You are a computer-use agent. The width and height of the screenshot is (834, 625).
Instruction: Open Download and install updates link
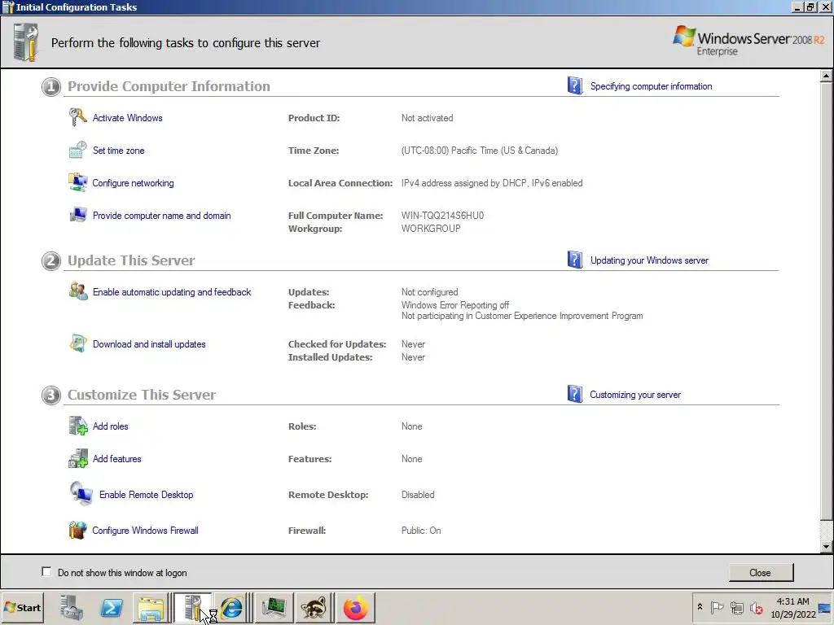coord(149,344)
